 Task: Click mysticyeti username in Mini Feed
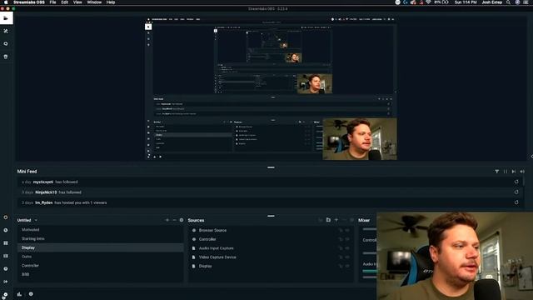click(x=43, y=182)
